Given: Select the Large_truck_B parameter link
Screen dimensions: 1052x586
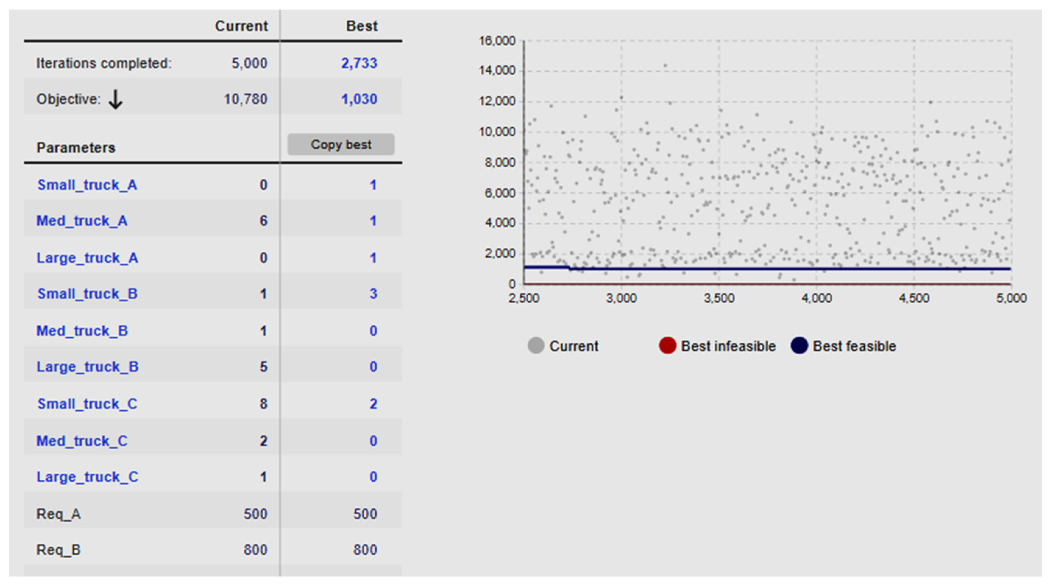Looking at the screenshot, I should (x=87, y=367).
